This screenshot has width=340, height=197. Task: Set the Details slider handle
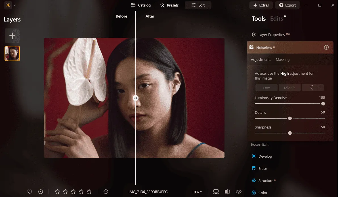(x=290, y=118)
